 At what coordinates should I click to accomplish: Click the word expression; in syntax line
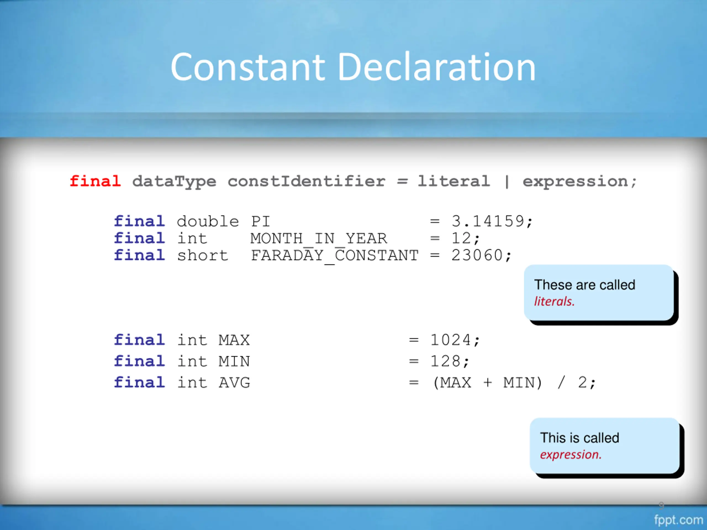pyautogui.click(x=580, y=182)
